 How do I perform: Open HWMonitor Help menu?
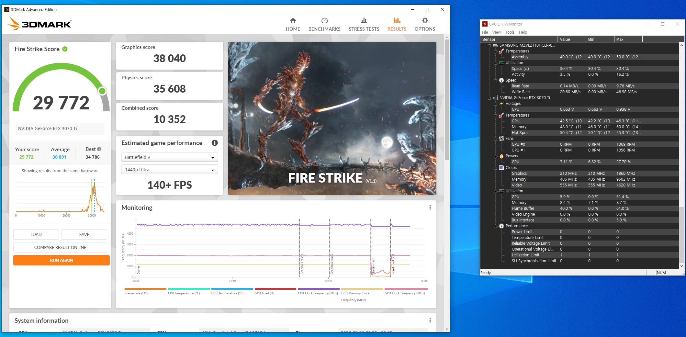523,32
